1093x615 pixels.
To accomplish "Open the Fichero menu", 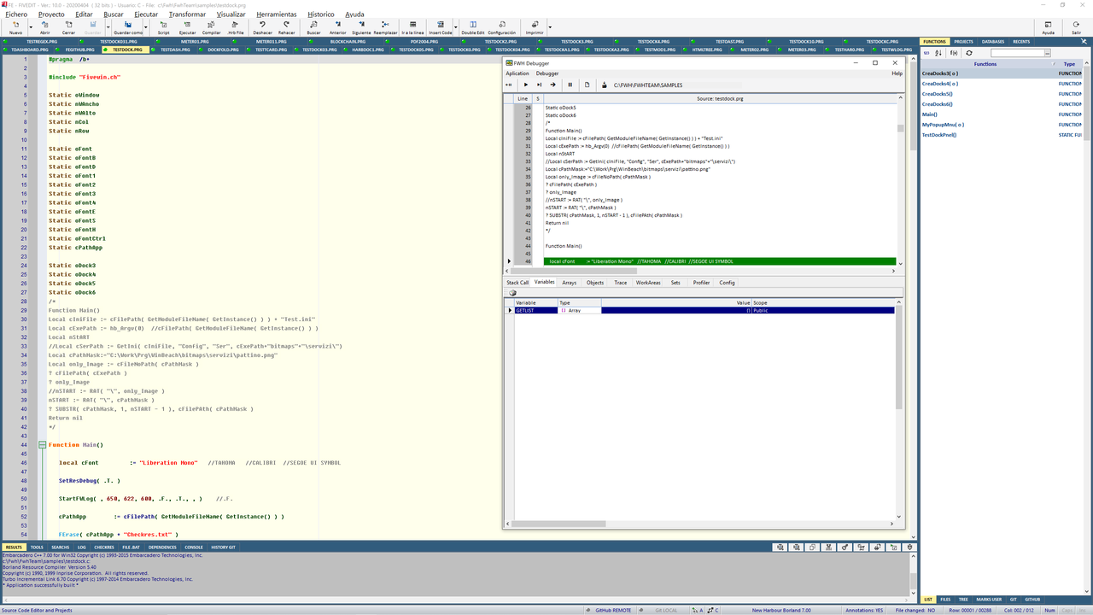I will click(16, 15).
